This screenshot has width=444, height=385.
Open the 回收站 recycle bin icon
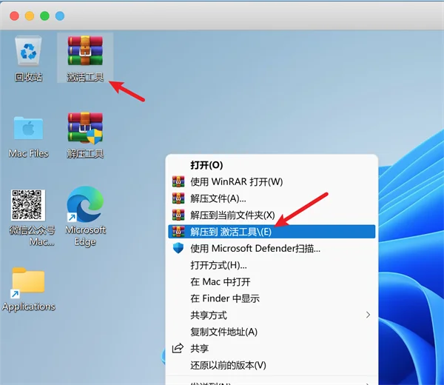[x=28, y=58]
